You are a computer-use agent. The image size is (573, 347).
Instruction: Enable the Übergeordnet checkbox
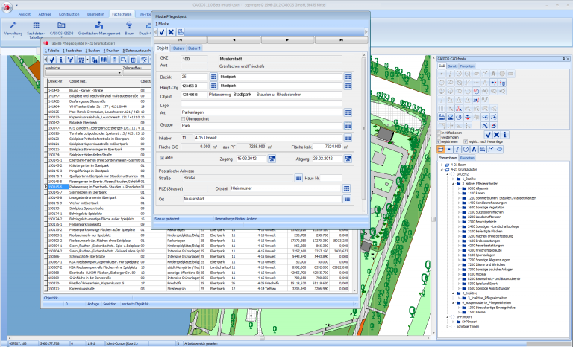click(x=184, y=118)
